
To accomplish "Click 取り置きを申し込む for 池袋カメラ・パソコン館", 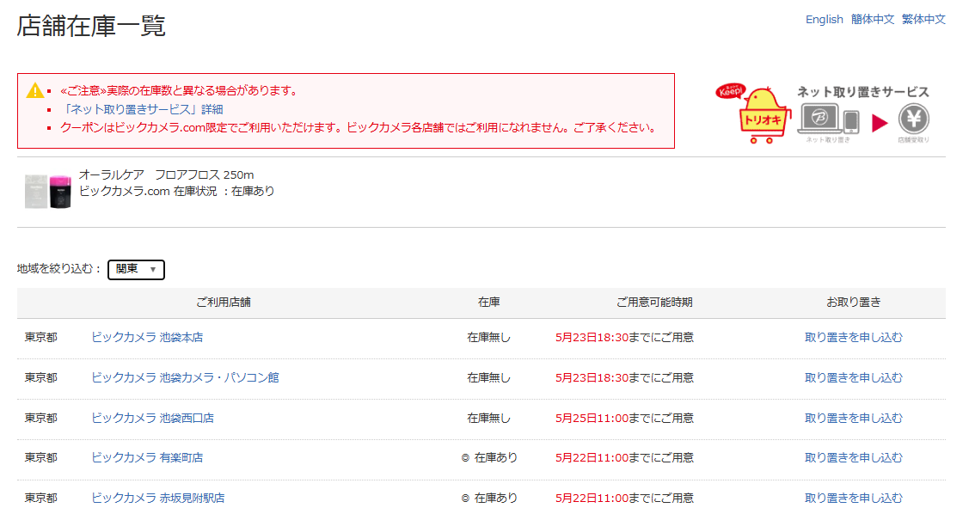I will coord(854,377).
